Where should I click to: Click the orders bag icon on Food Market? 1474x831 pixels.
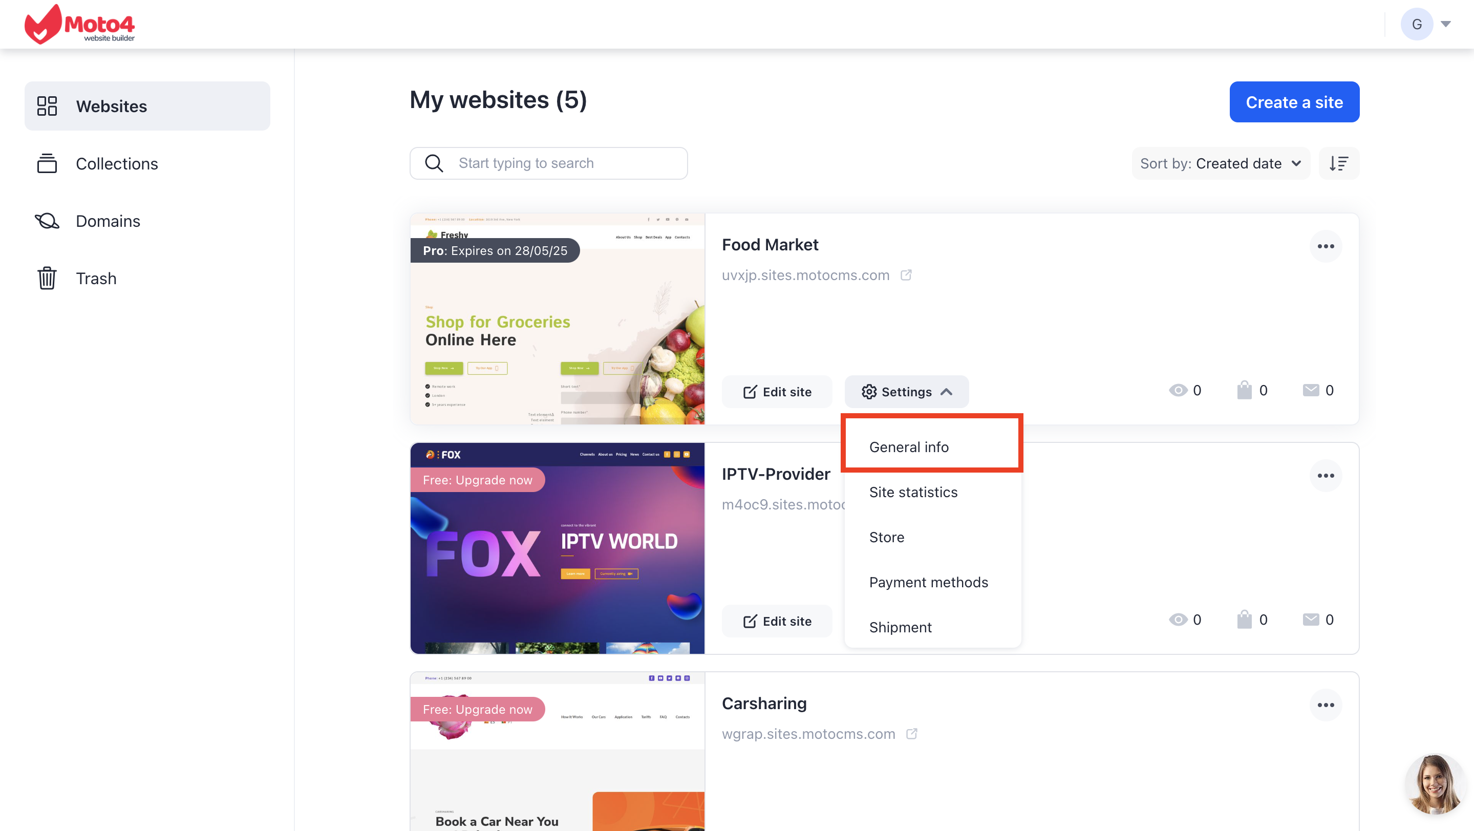tap(1244, 390)
